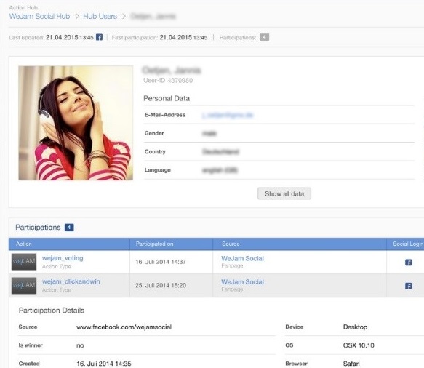Click the blurred e-mail address link

(228, 115)
